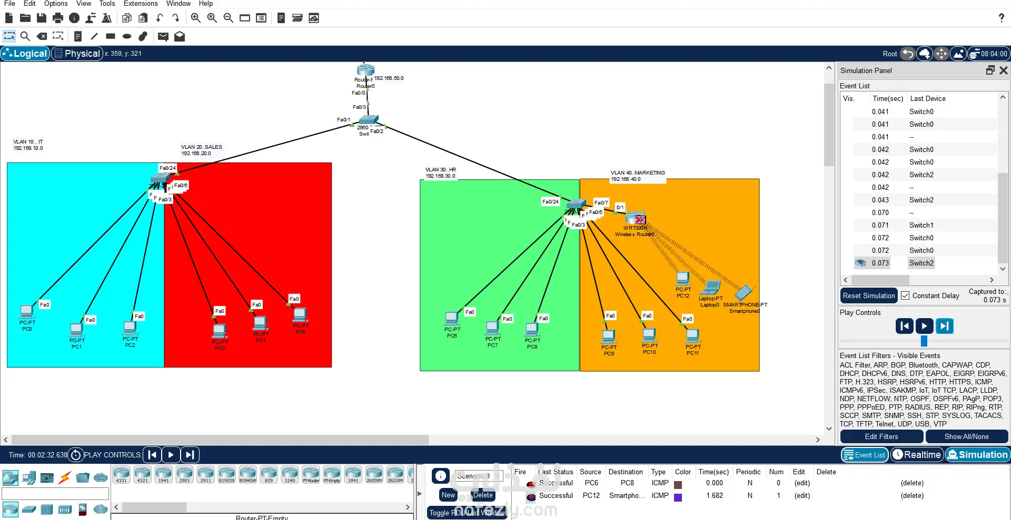Expand the PDU list panel arrow
This screenshot has height=520, width=1011.
pos(420,494)
